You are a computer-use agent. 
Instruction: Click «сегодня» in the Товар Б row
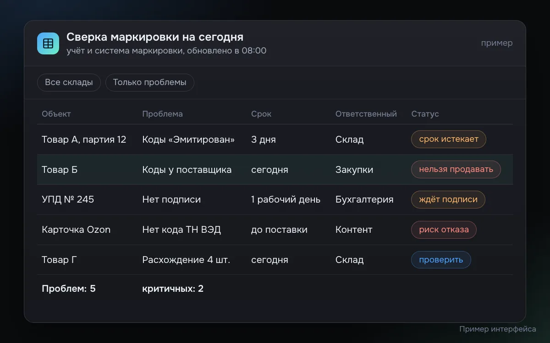tap(269, 170)
